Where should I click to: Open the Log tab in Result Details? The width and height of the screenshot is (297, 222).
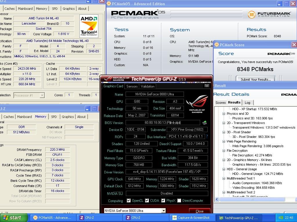click(247, 103)
